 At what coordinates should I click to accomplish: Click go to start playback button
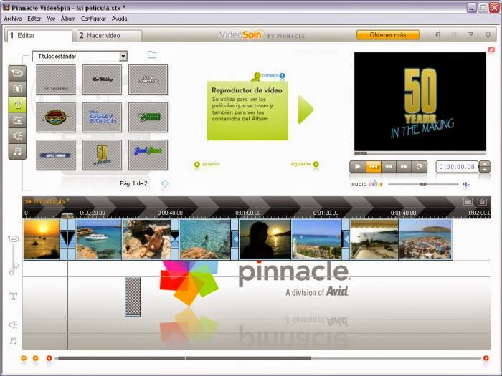[x=374, y=167]
